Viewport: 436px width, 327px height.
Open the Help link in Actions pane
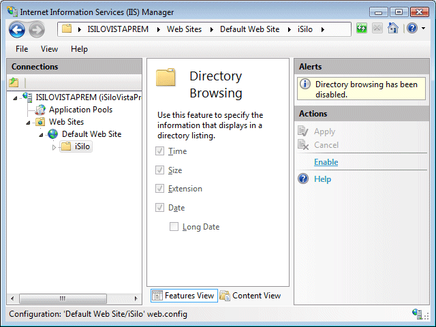coord(322,179)
